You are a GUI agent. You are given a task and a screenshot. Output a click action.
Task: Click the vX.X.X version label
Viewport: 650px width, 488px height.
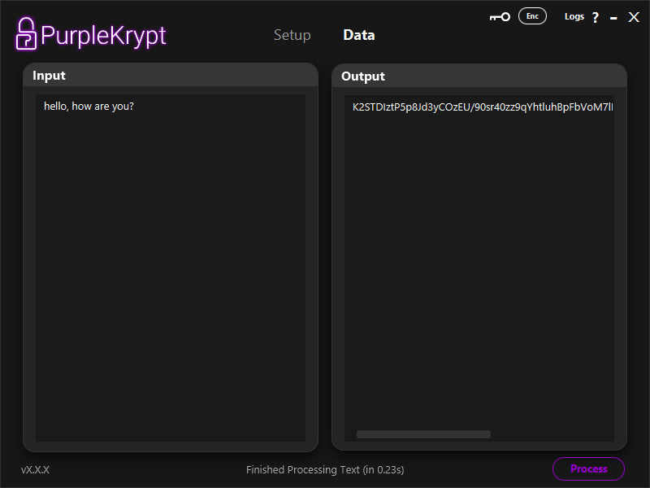point(35,469)
